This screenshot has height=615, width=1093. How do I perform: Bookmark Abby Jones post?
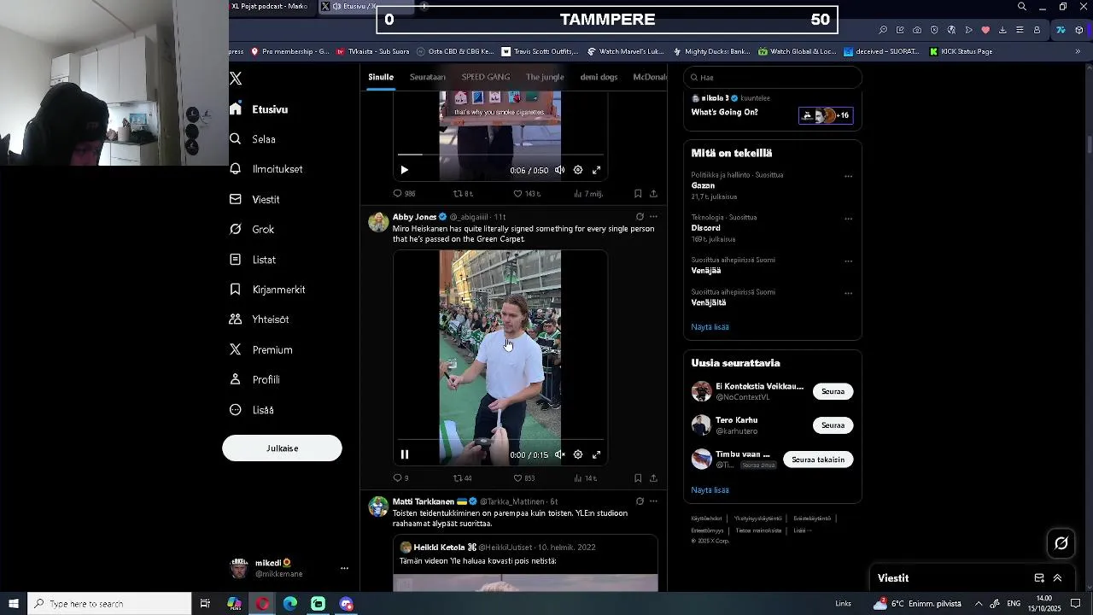click(638, 478)
